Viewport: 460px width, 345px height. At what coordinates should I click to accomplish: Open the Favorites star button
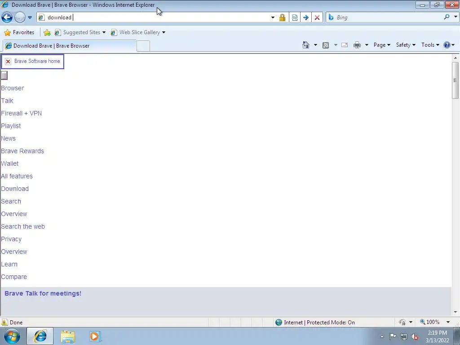[x=19, y=32]
